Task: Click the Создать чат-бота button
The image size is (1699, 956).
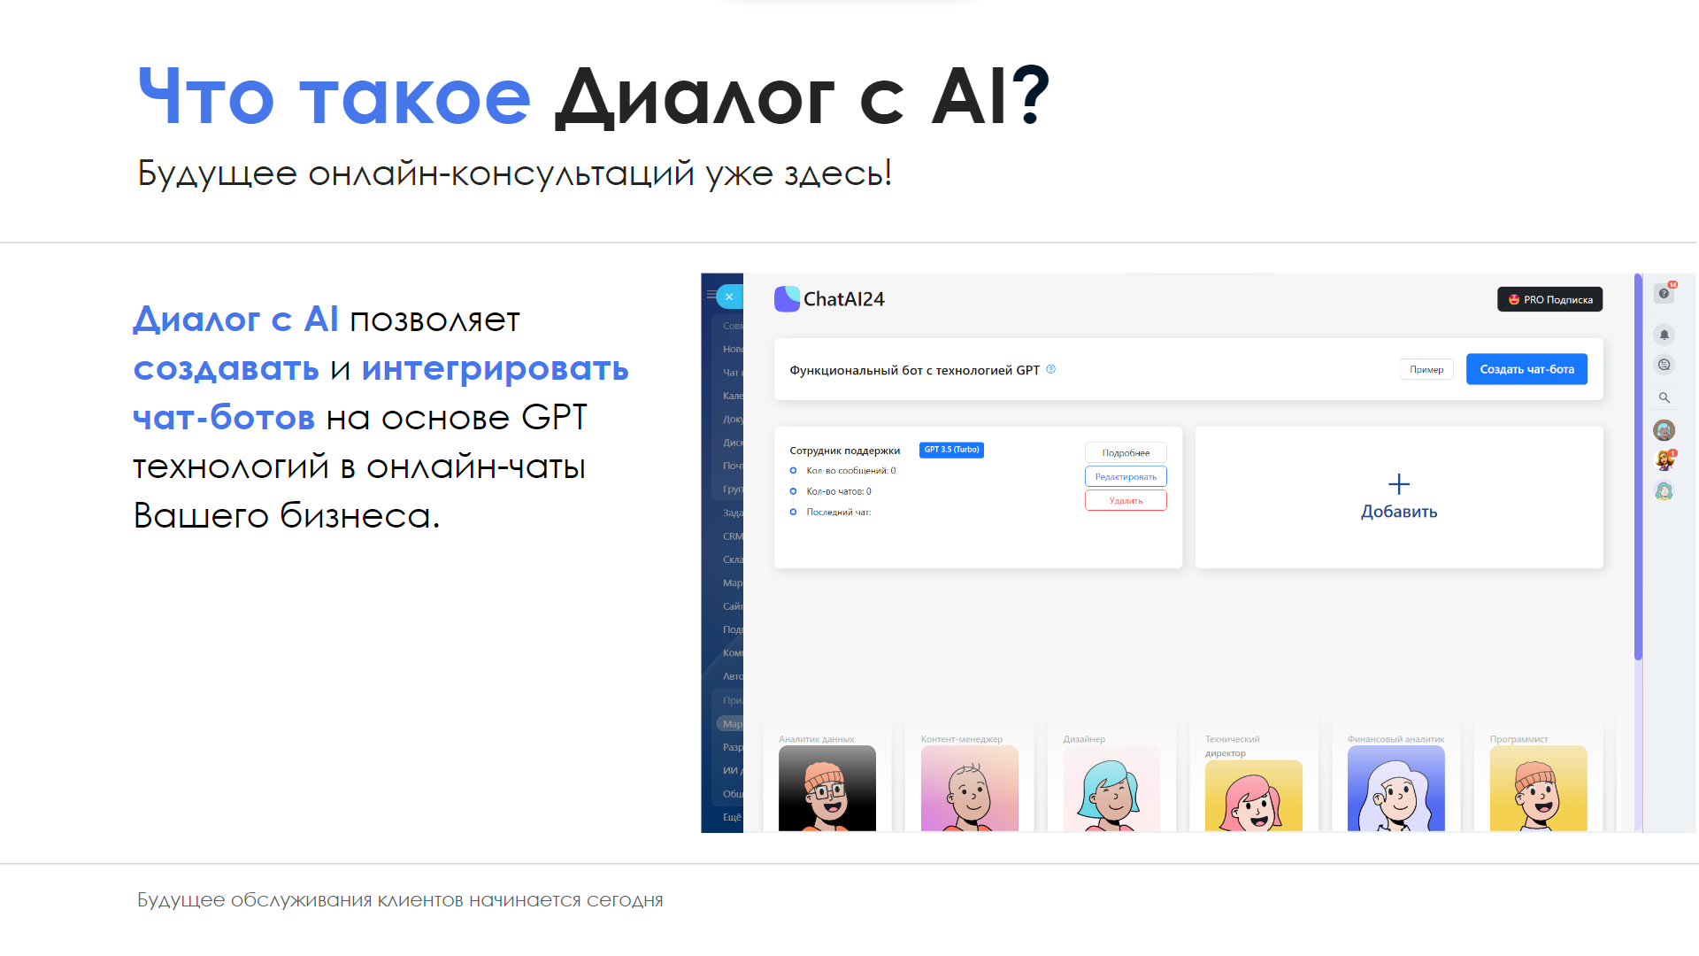Action: [1526, 369]
